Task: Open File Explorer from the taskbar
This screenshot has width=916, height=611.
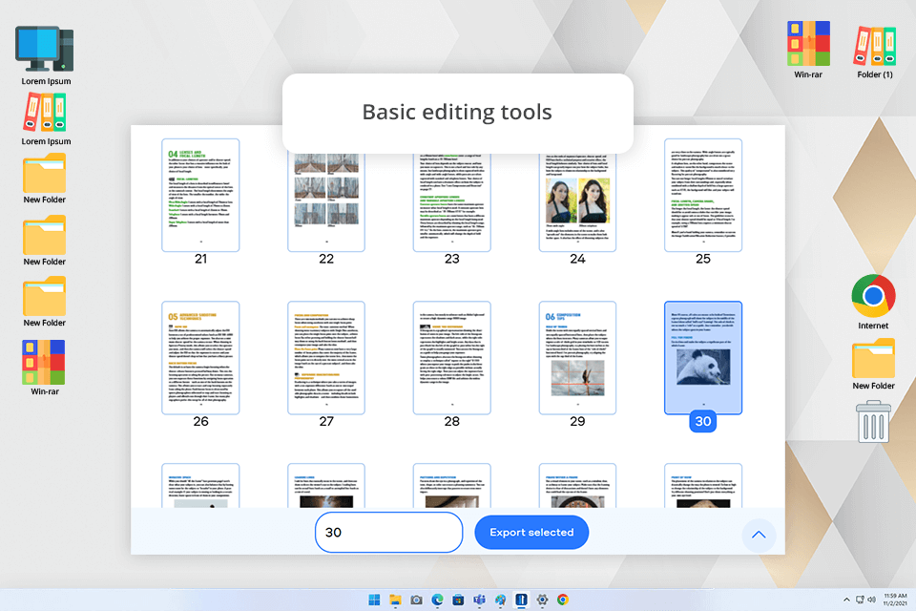Action: click(x=395, y=600)
